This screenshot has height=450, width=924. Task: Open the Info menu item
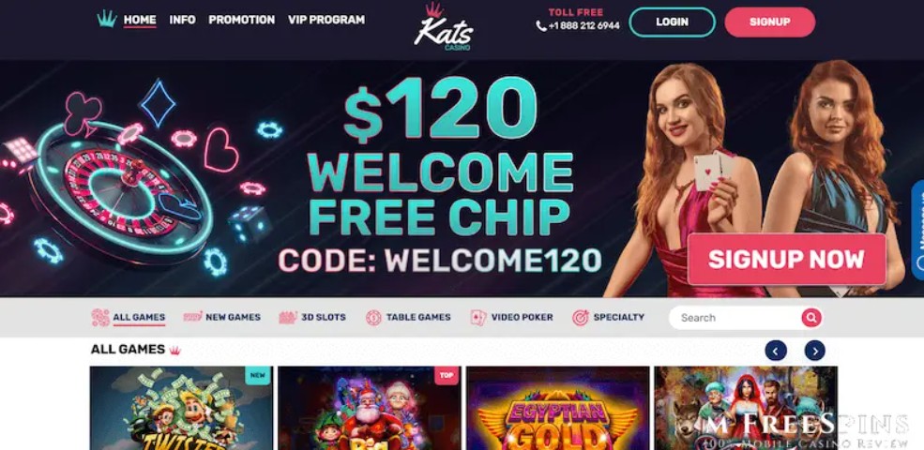coord(183,20)
